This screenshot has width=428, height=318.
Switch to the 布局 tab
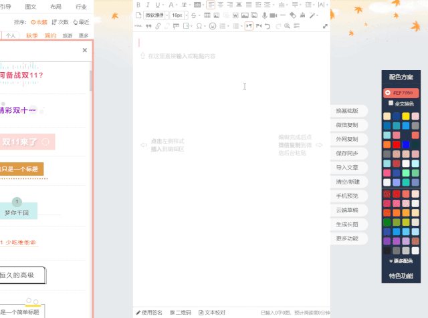56,6
